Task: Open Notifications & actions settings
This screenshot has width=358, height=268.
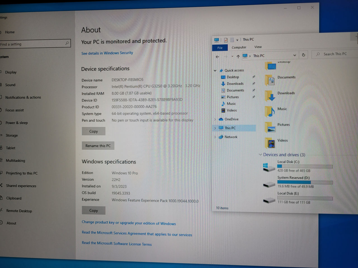Action: [23, 97]
